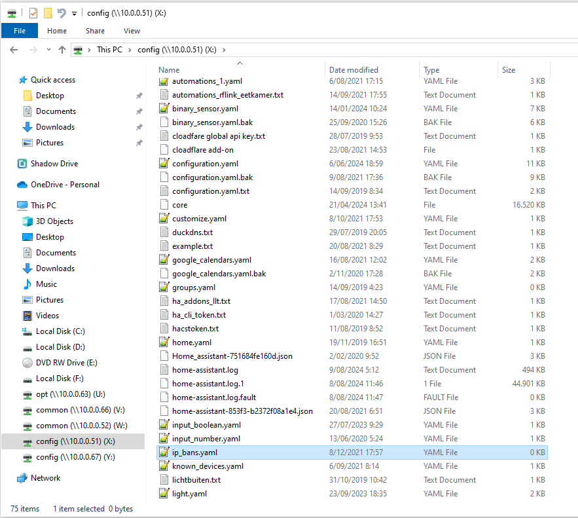The width and height of the screenshot is (578, 518).
Task: Click the New Folder icon in title bar
Action: (48, 13)
